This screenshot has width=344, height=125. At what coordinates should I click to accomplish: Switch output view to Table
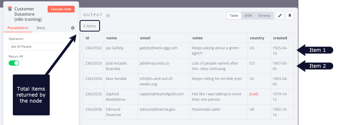(234, 16)
